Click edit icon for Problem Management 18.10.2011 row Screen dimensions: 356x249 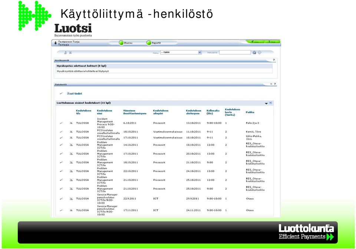tap(61, 162)
